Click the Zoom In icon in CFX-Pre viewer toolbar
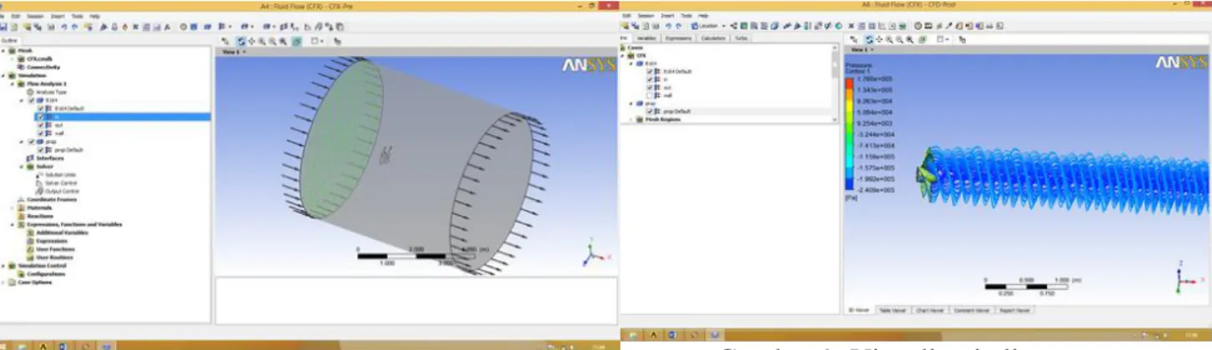 point(262,42)
